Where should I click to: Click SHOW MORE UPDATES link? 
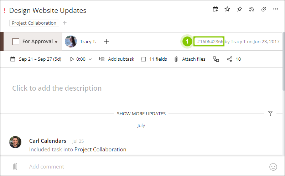[x=141, y=114]
